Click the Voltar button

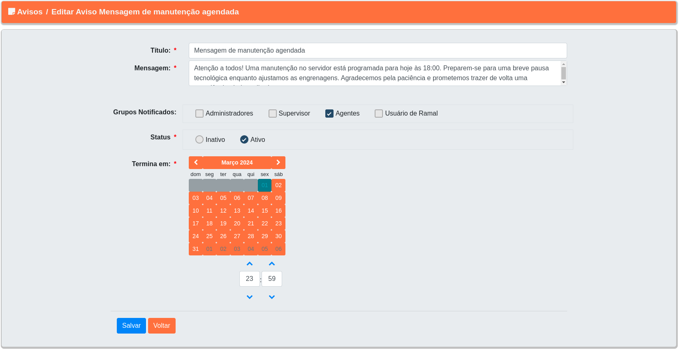[162, 326]
